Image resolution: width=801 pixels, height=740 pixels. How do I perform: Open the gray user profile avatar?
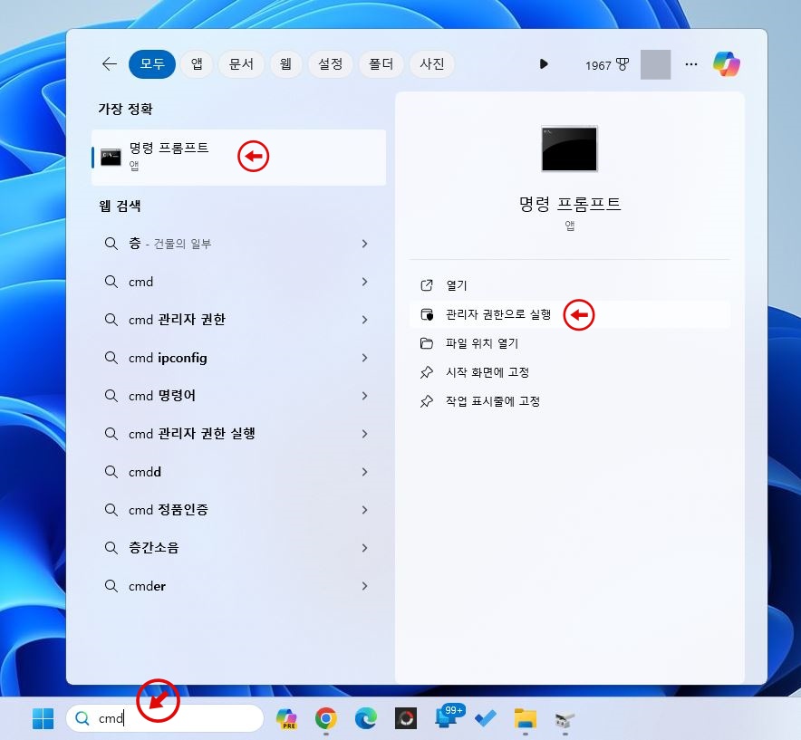point(655,64)
